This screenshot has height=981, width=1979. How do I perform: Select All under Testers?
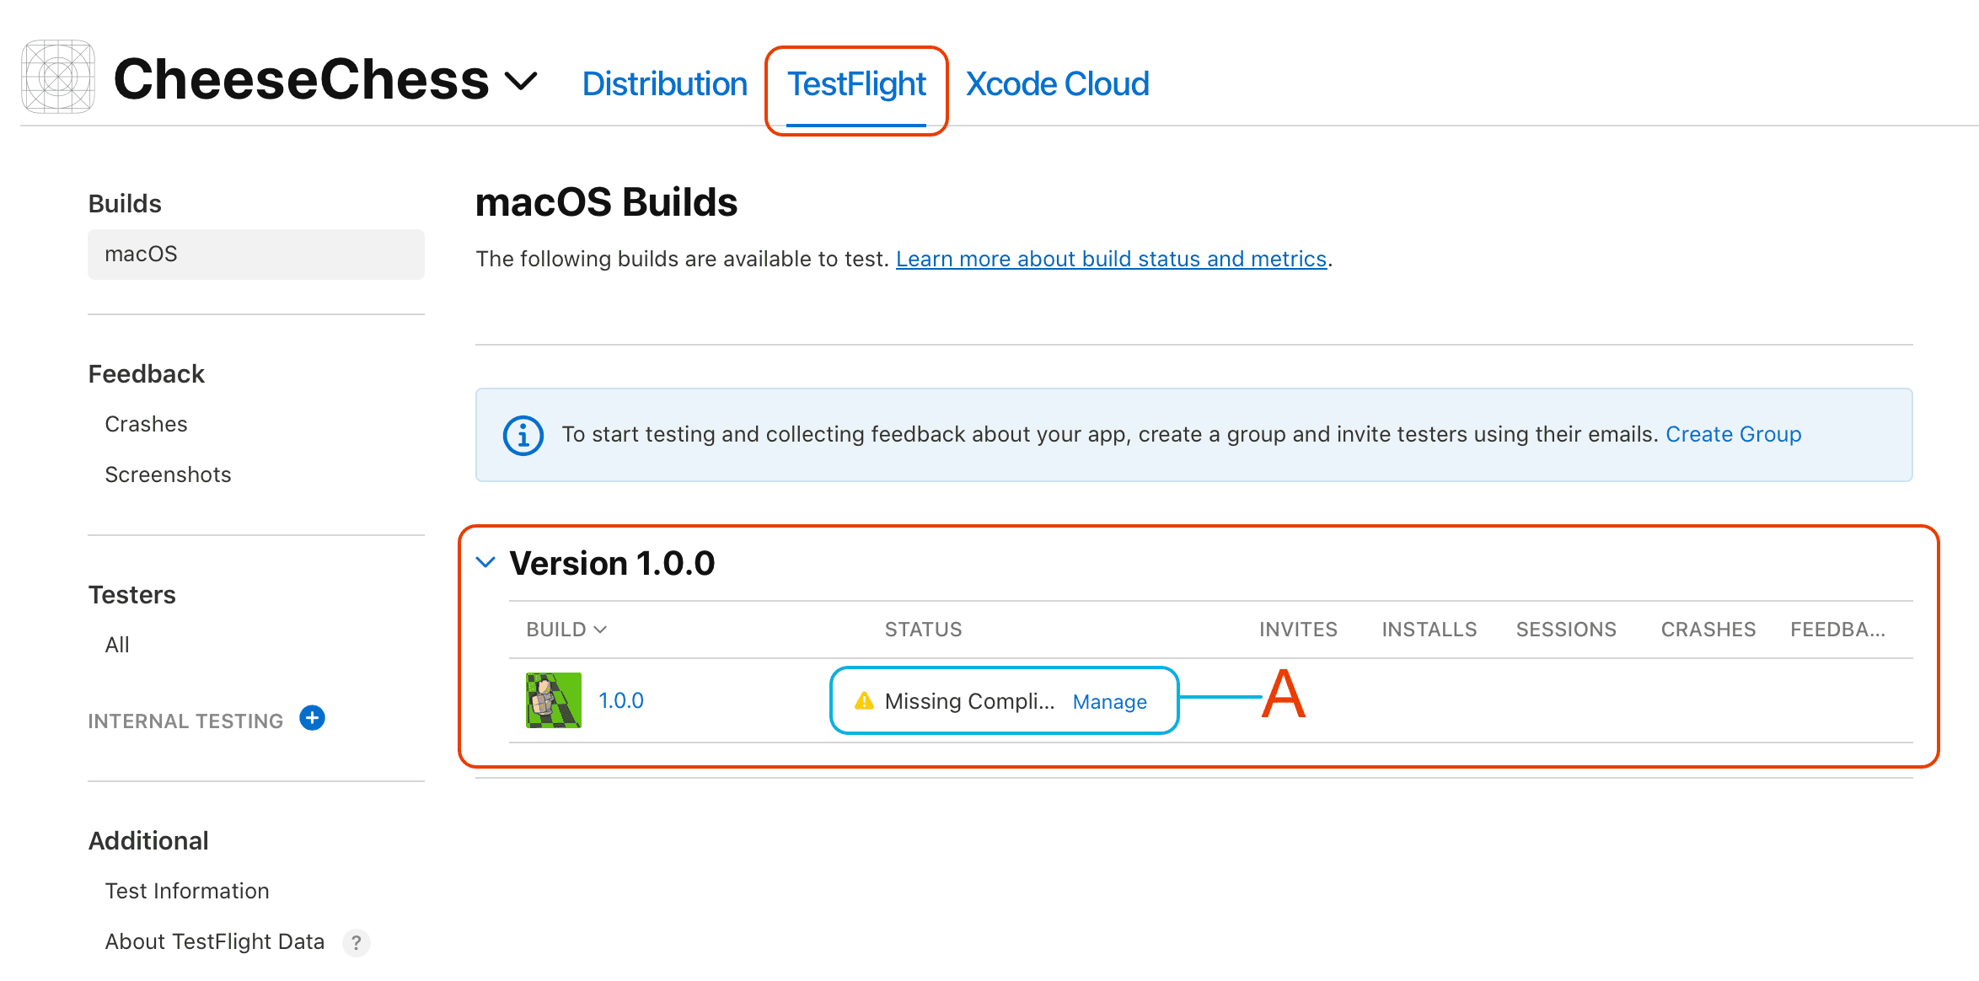click(117, 645)
